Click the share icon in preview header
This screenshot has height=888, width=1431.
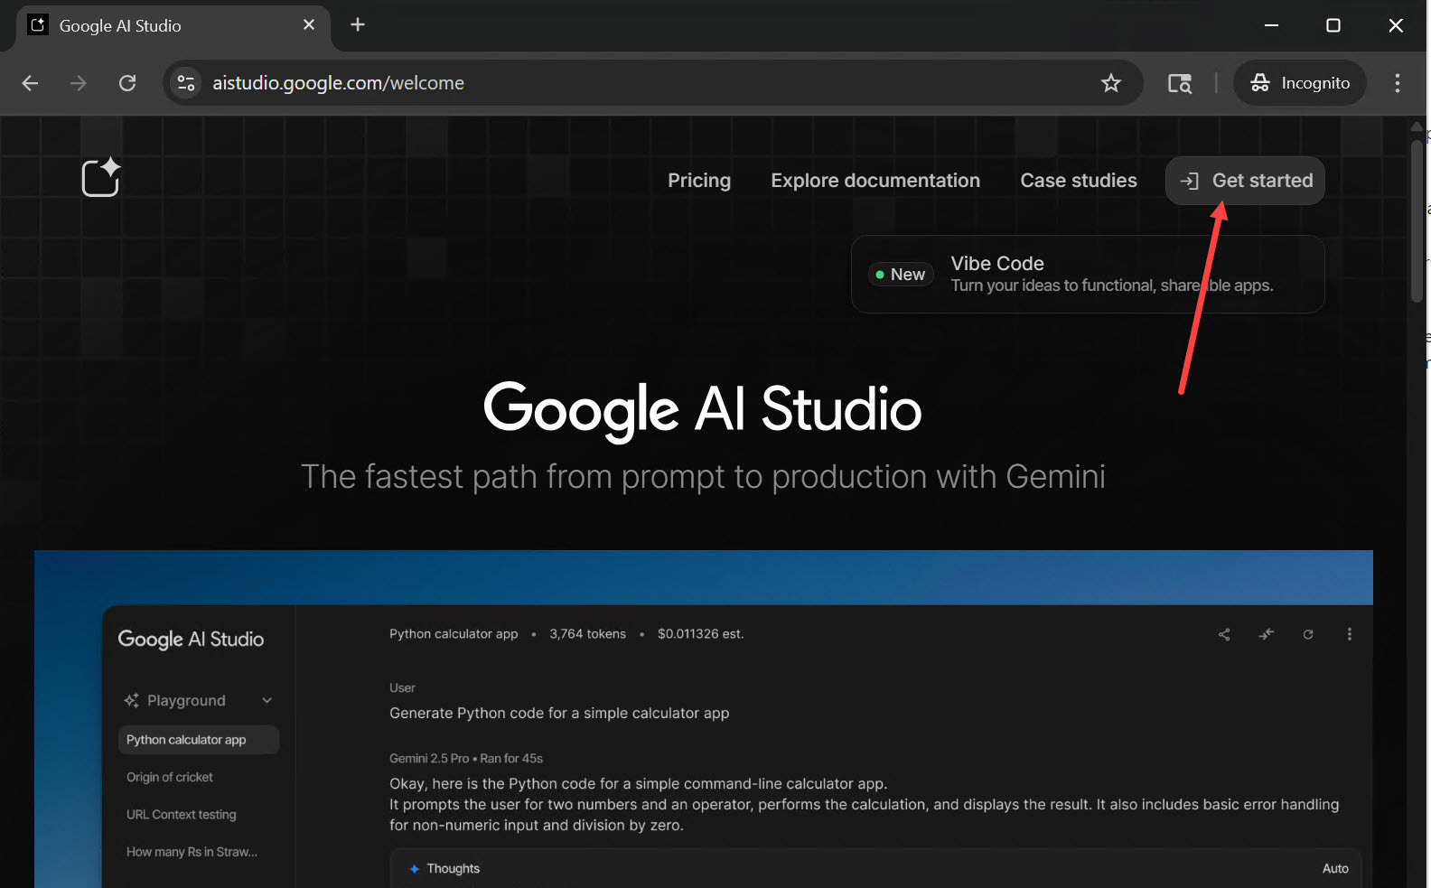tap(1224, 634)
